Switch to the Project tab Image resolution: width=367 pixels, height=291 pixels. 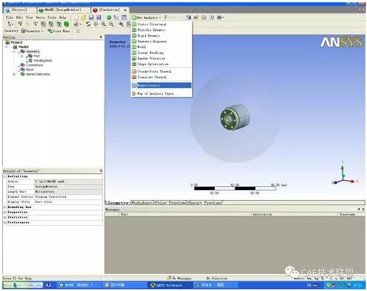click(x=20, y=10)
